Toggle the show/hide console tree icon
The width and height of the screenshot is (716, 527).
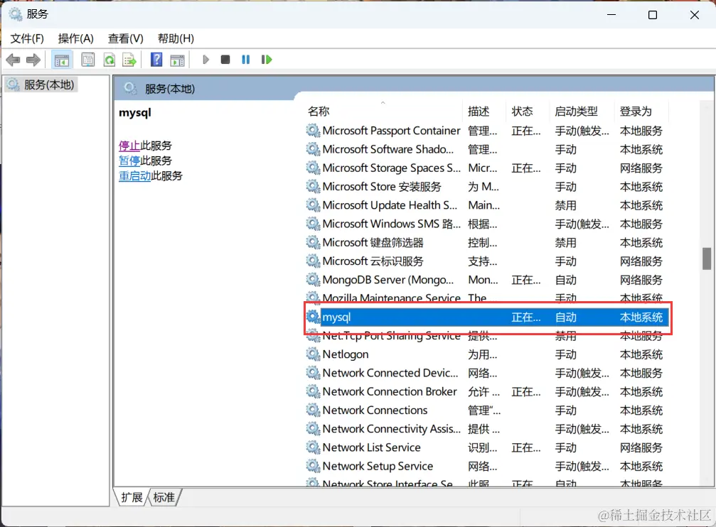point(62,60)
